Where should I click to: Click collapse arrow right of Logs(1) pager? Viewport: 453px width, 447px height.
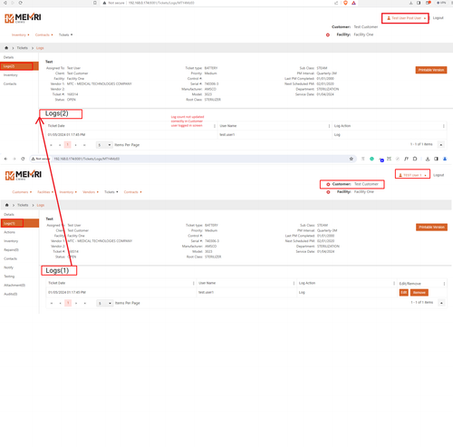[441, 303]
